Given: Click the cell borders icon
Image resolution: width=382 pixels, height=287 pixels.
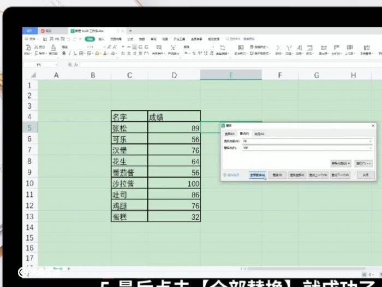Looking at the screenshot, I should point(81,54).
